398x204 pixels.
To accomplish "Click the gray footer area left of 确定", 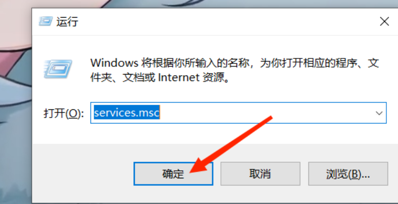I will click(x=81, y=174).
